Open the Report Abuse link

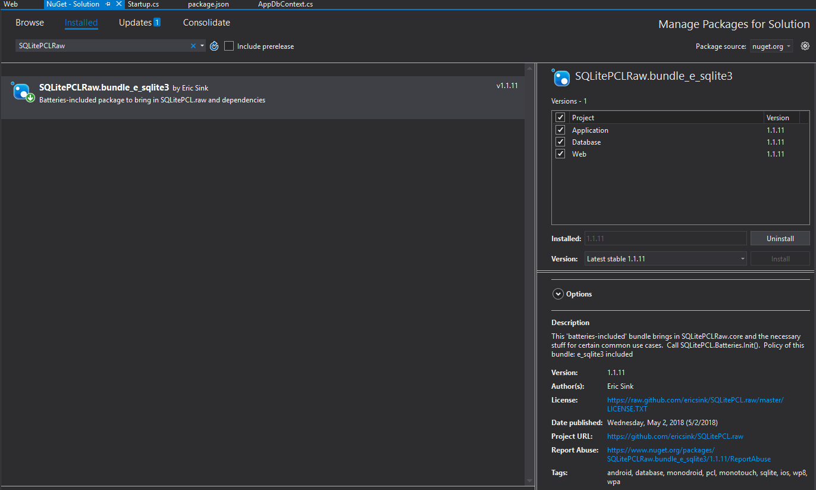click(689, 454)
